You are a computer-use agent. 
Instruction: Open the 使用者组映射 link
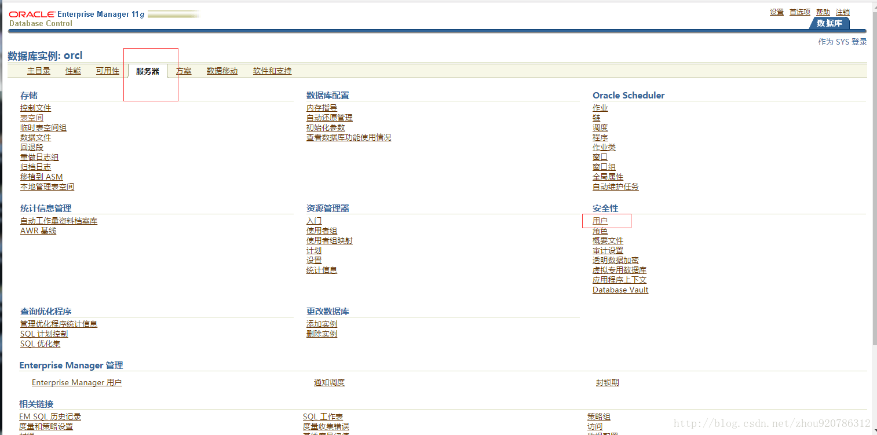tap(330, 241)
